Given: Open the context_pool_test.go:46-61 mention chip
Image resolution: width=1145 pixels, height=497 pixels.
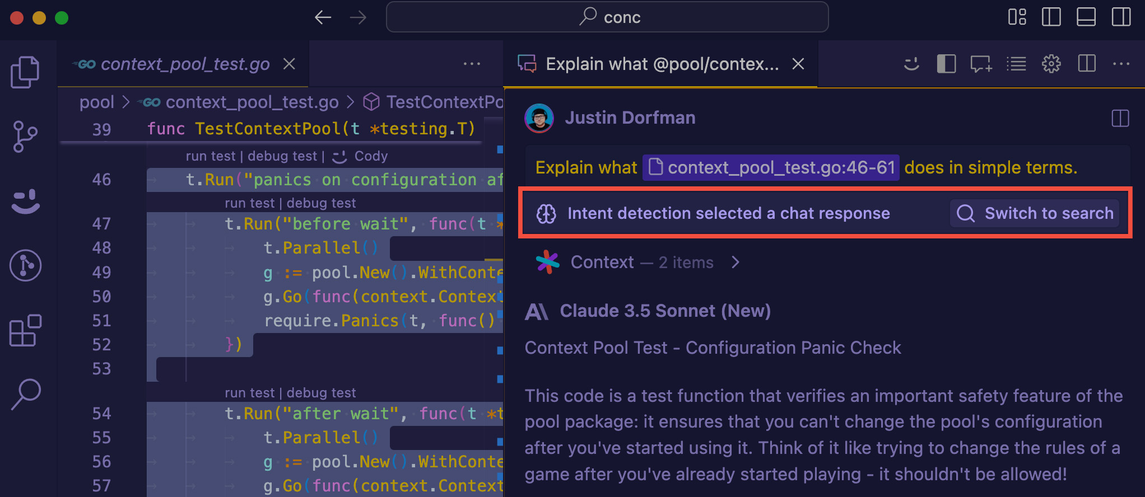Looking at the screenshot, I should (x=771, y=167).
